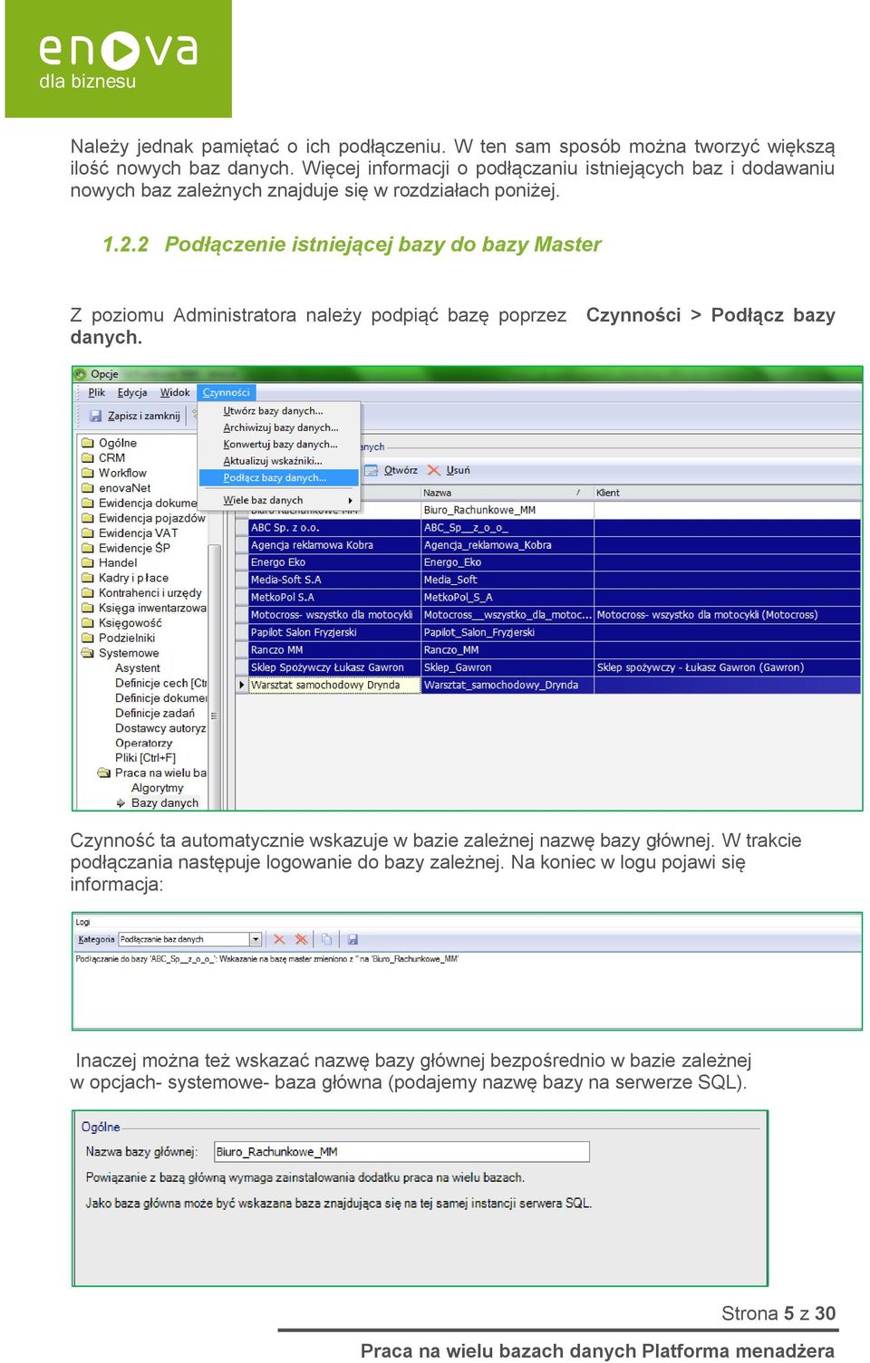Image resolution: width=870 pixels, height=1363 pixels.
Task: Click the Ewidencja pojazdów folder icon
Action: click(88, 518)
